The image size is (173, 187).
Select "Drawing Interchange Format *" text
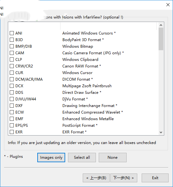[90, 106]
